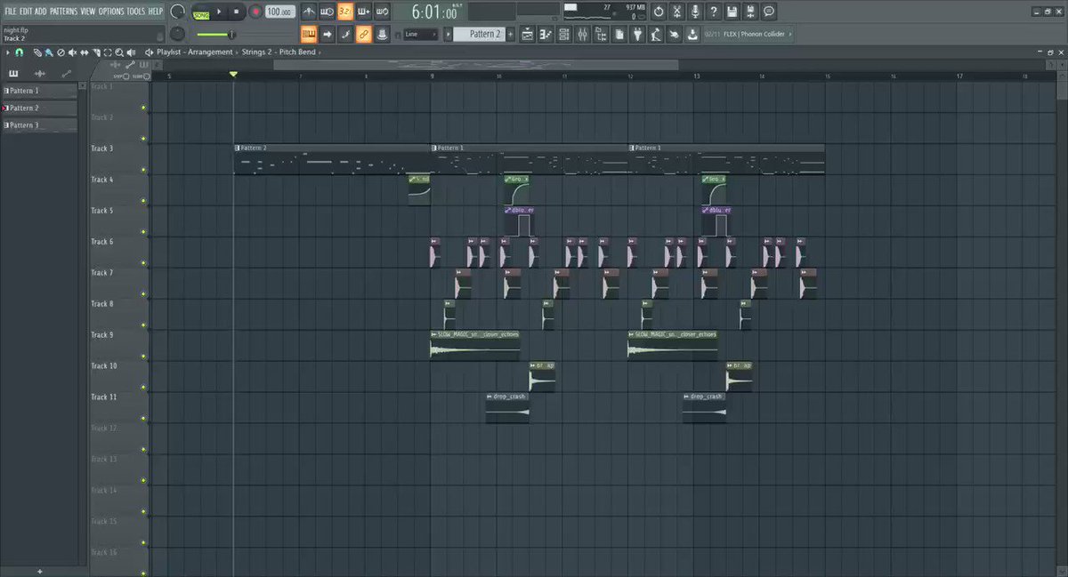Toggle the 3-2-1 countdown before recording
1068x577 pixels.
344,12
